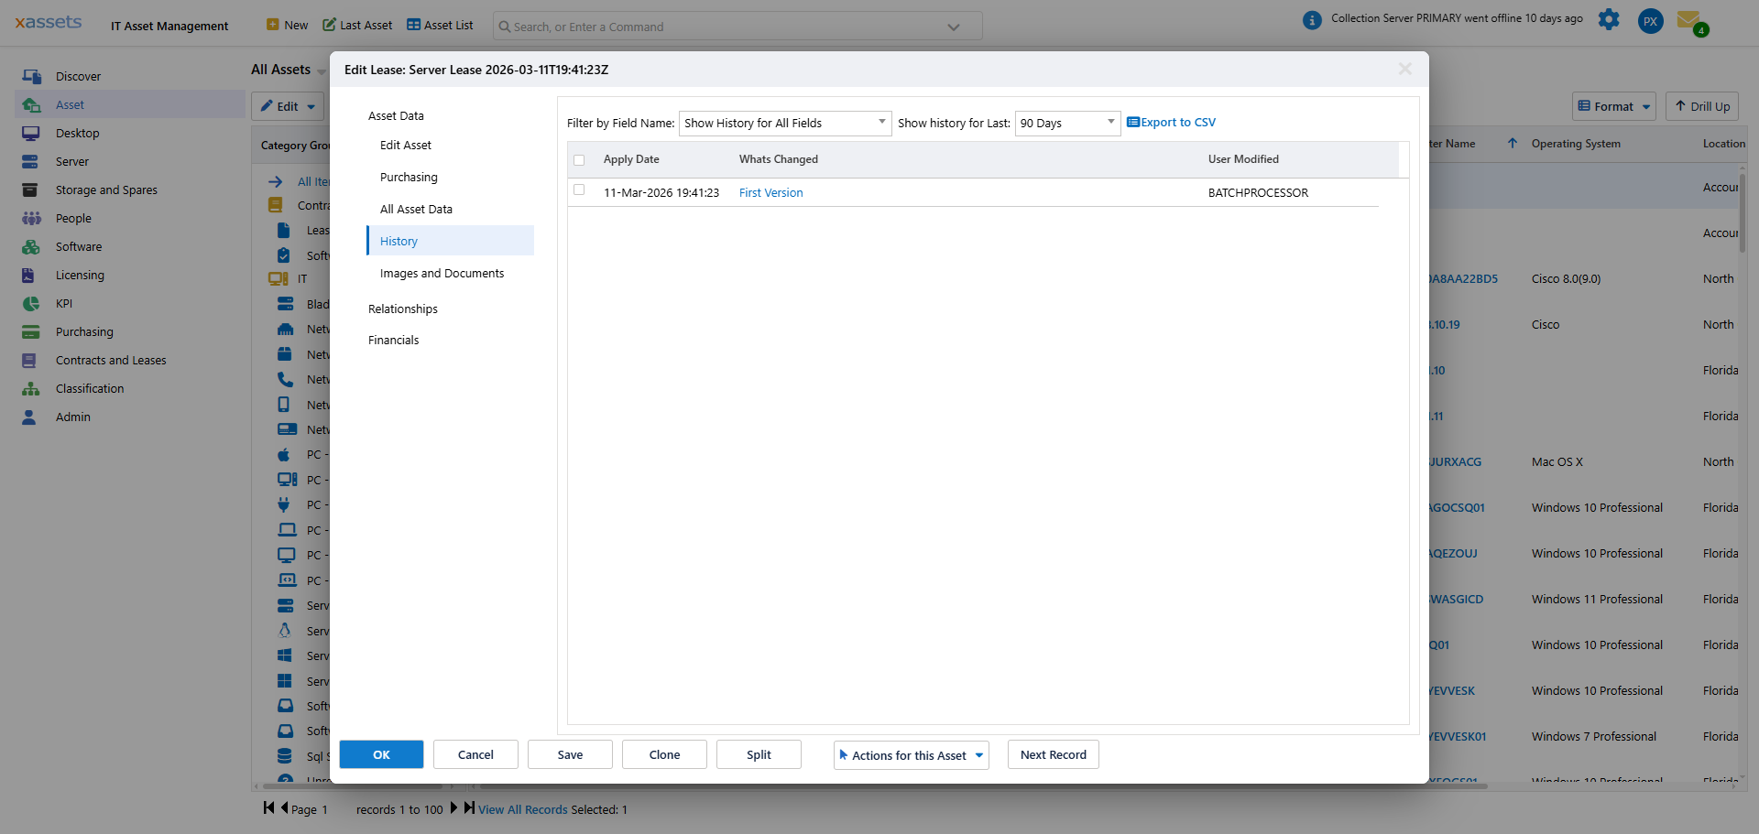
Task: Click the Discover sidebar icon
Action: coord(31,77)
